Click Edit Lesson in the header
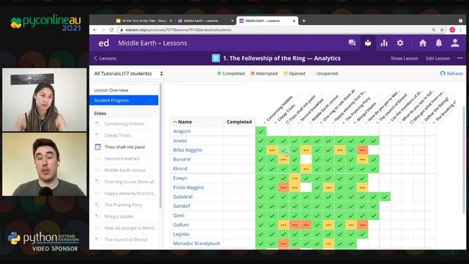This screenshot has width=469, height=264. [437, 59]
